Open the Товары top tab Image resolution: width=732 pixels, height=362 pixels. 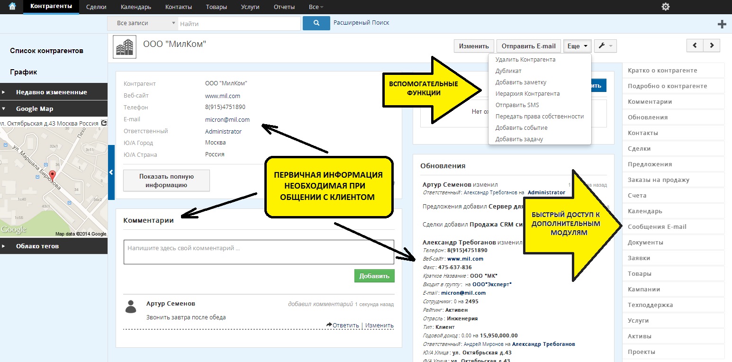217,7
